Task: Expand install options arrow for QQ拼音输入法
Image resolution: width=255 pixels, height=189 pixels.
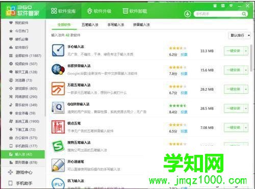Action: tap(246, 109)
